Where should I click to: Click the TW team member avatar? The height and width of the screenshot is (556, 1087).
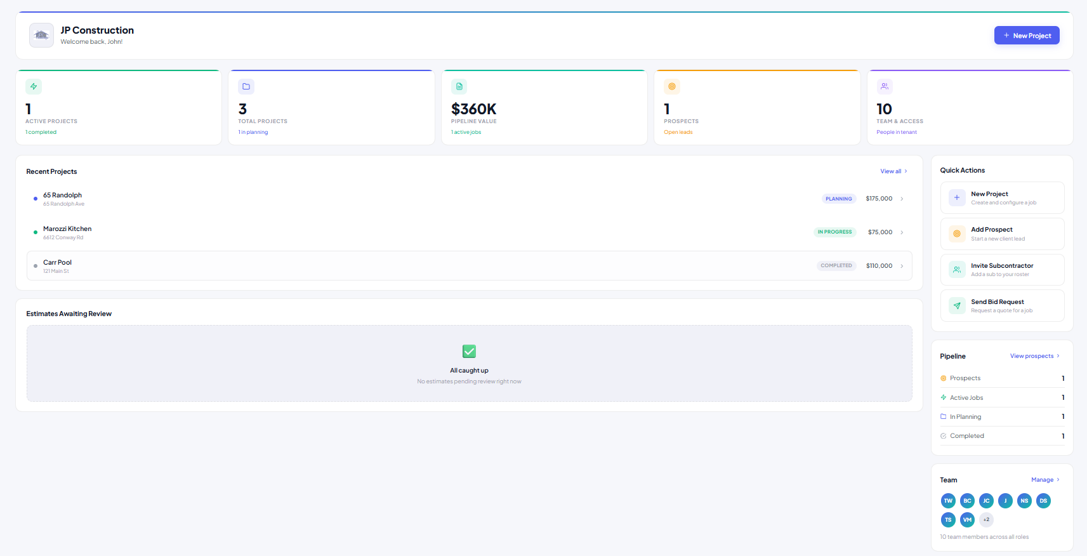click(948, 501)
